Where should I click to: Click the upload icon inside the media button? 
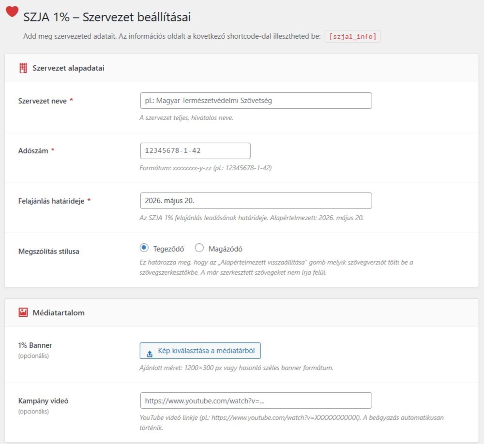[x=150, y=352]
